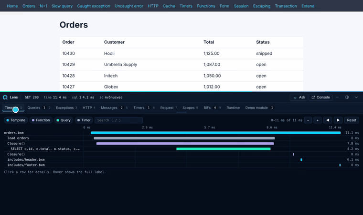Viewport: 363px width, 215px height.
Task: Toggle the Query filter chip
Action: click(64, 120)
